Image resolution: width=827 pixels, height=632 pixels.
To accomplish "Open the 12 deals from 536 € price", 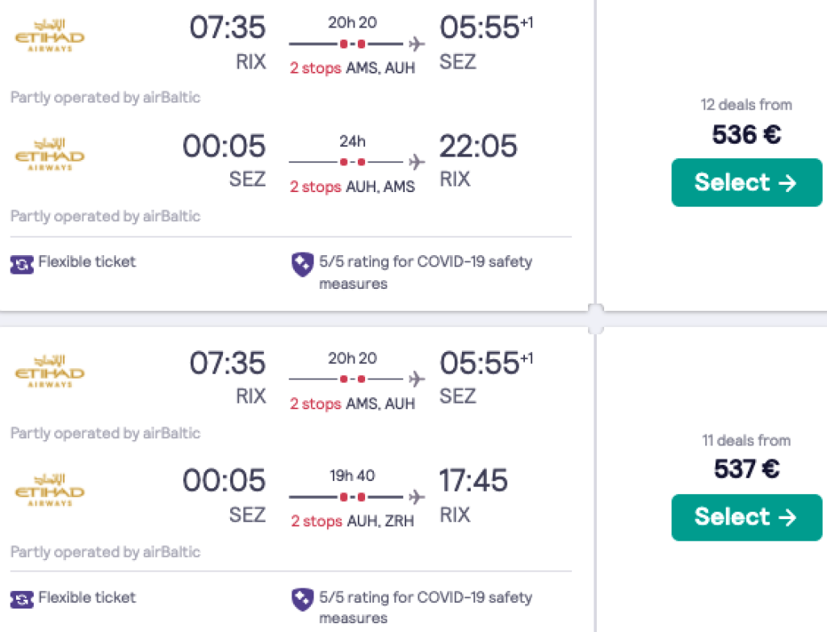I will [746, 134].
